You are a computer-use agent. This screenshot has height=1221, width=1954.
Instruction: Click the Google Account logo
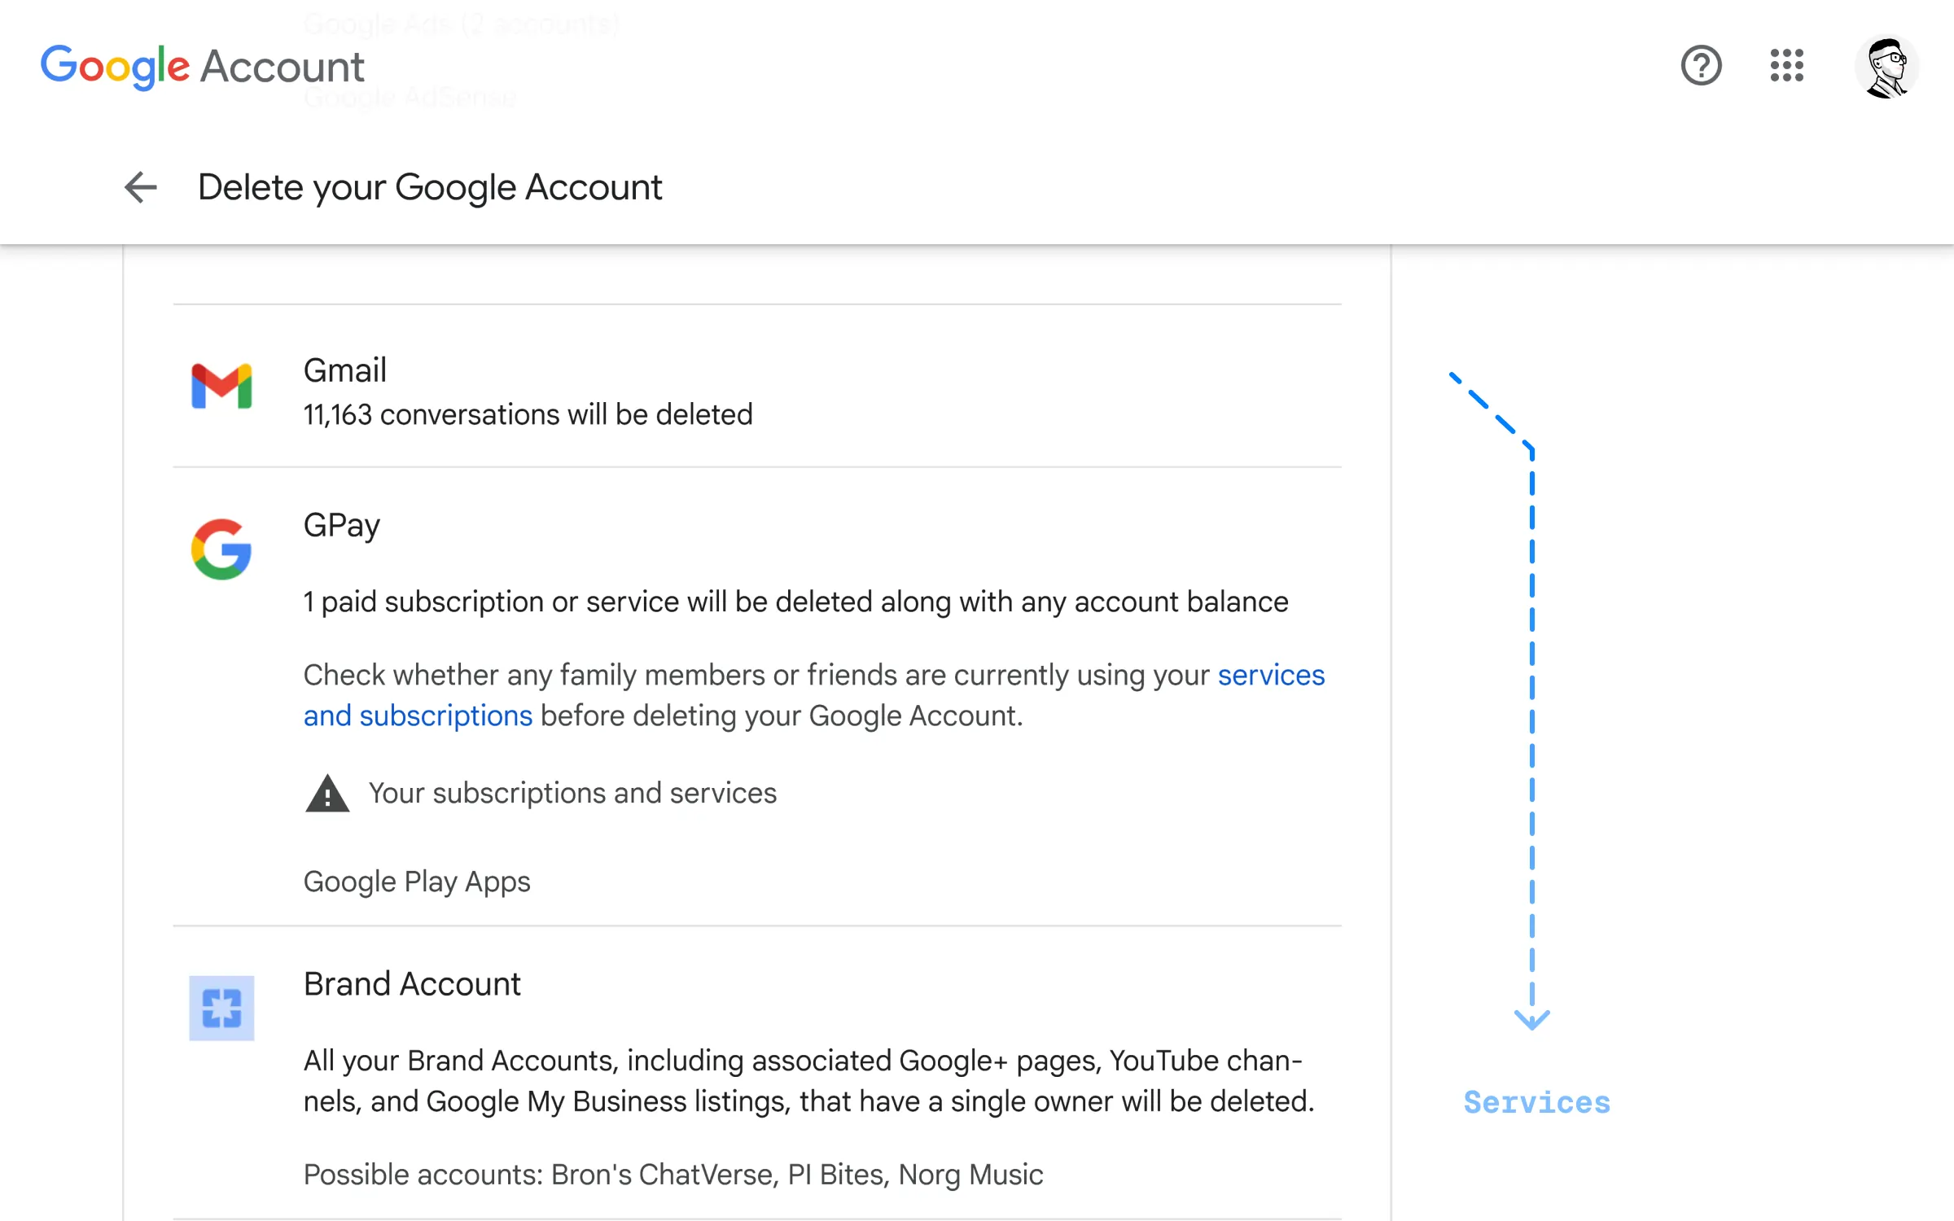tap(203, 66)
